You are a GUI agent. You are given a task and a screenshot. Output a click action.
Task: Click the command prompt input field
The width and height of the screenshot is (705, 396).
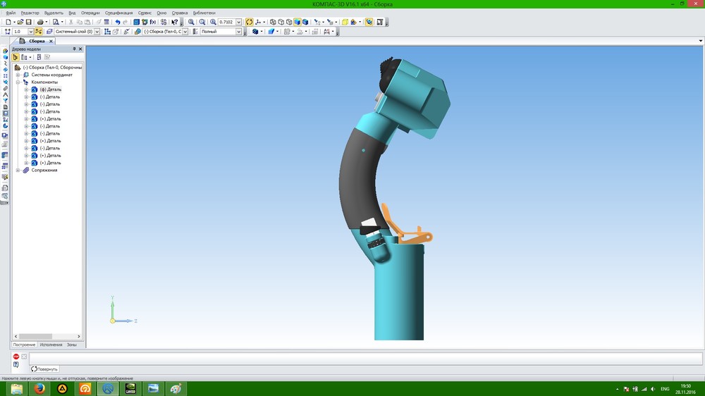352,357
